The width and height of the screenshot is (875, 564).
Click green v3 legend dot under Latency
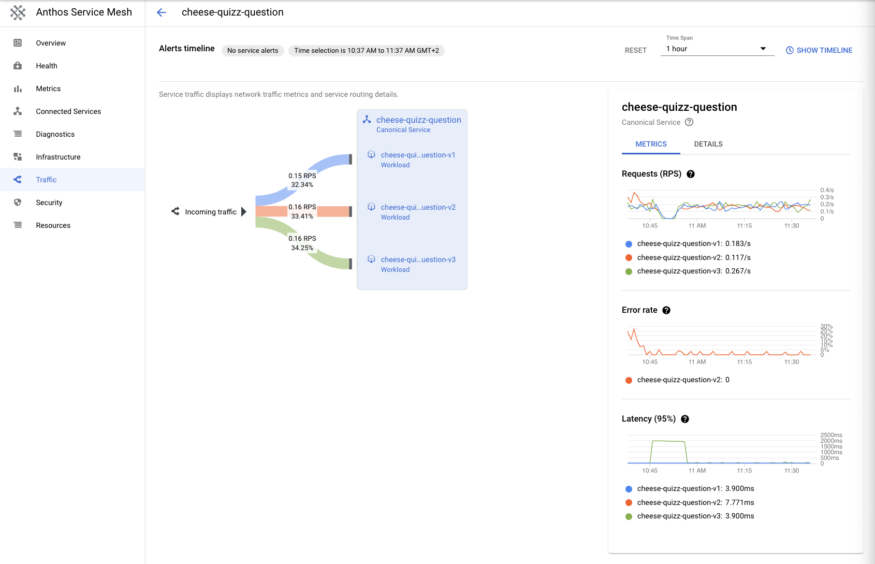click(x=629, y=516)
